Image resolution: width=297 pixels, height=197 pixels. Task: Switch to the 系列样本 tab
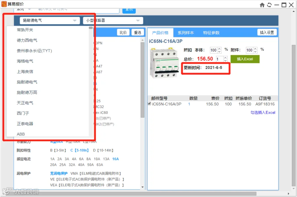tap(185, 33)
